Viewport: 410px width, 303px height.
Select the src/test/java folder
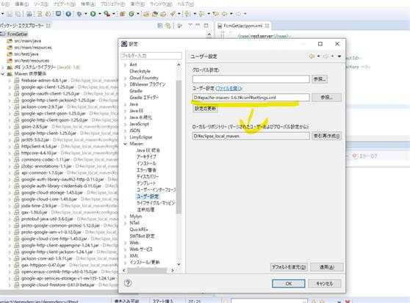point(26,54)
